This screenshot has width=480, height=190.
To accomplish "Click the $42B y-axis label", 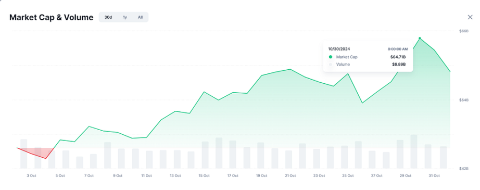I will (x=464, y=169).
